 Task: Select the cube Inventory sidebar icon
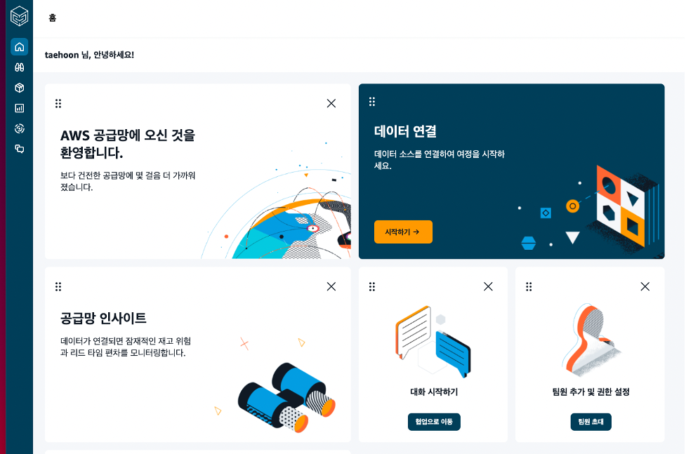(x=19, y=88)
